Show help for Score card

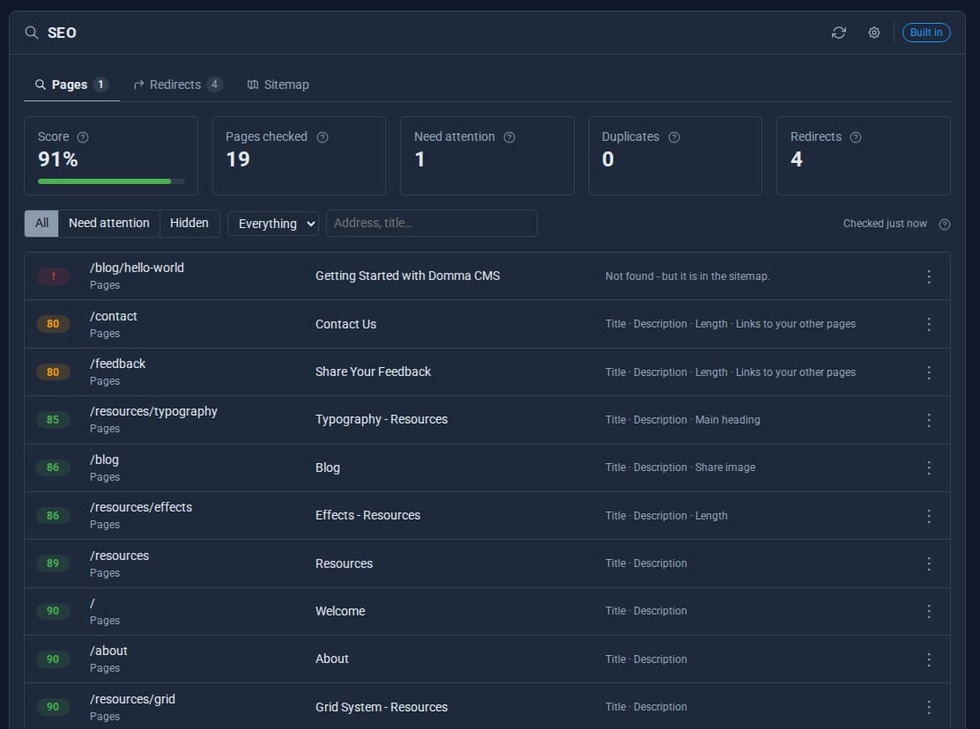(x=83, y=137)
